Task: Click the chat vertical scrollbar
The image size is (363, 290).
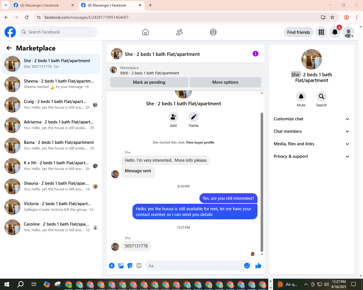Action: pyautogui.click(x=262, y=182)
